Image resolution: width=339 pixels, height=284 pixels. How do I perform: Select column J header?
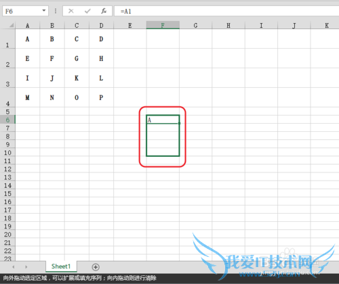294,26
